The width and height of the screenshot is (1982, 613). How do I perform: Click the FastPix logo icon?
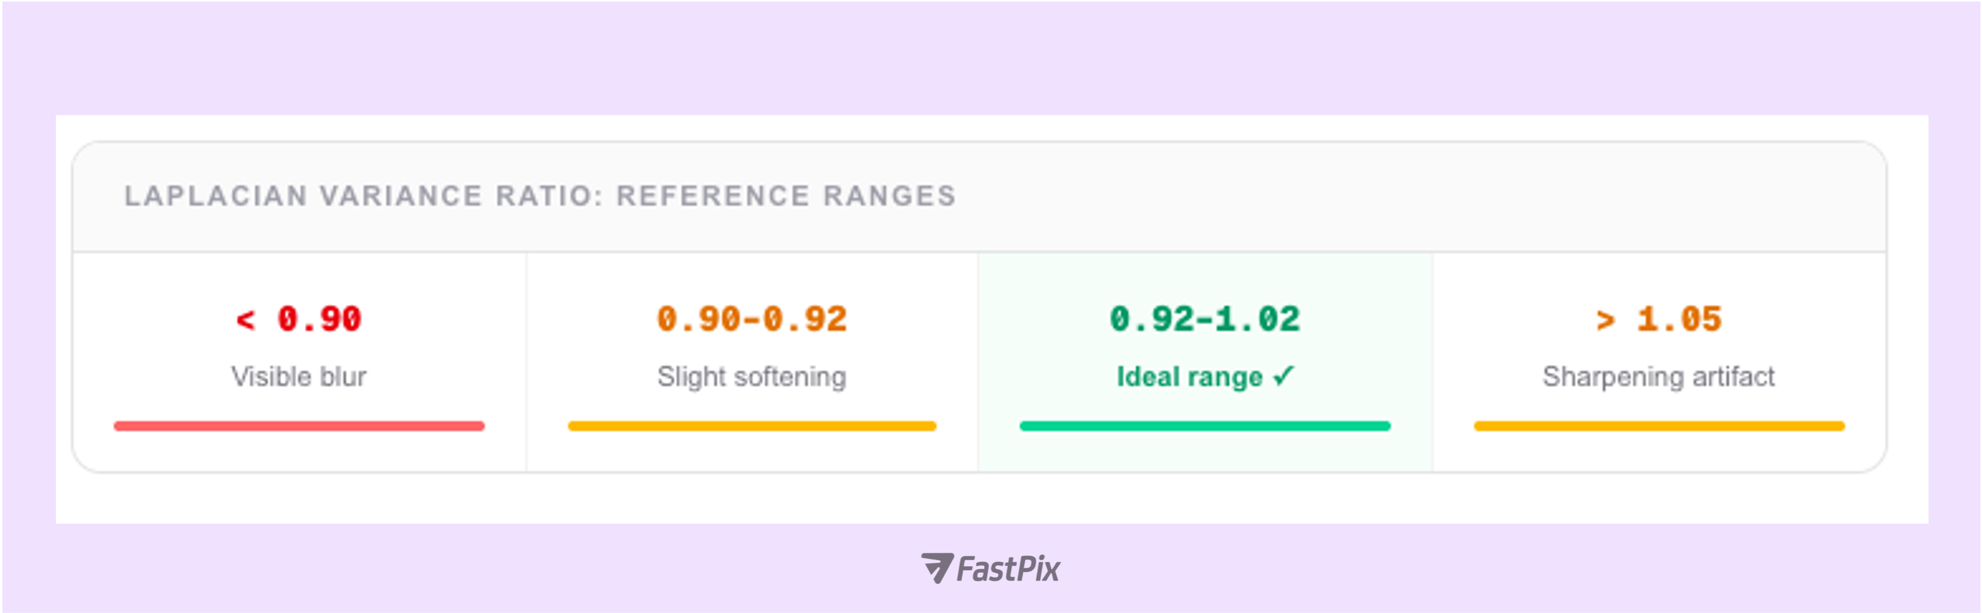click(x=936, y=568)
